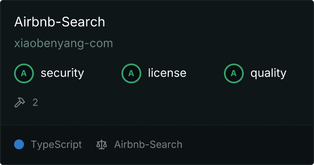
Task: Click blank gap between security and license badges
Action: point(103,73)
